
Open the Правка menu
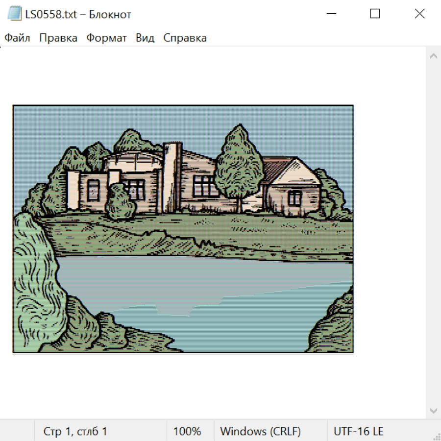(x=58, y=38)
